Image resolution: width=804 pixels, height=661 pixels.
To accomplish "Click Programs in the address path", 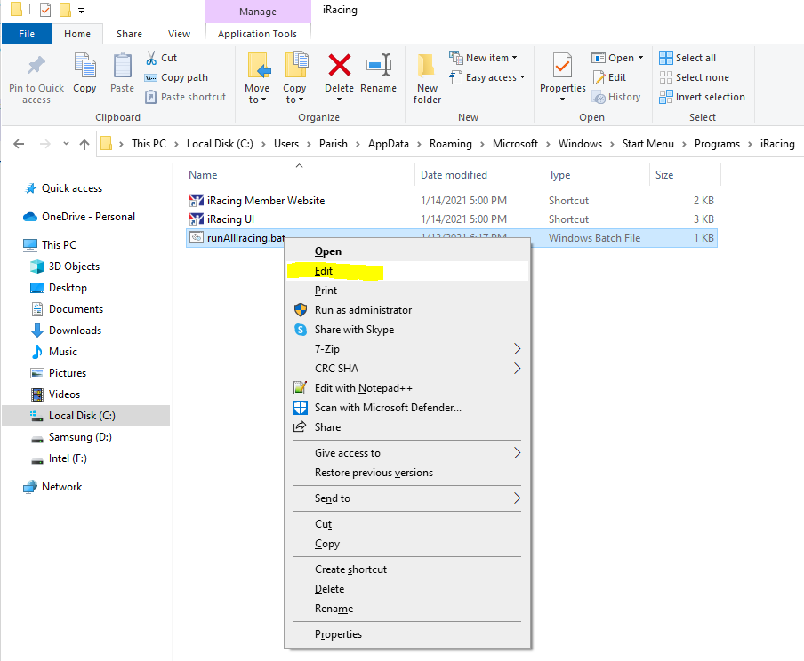I will tap(717, 144).
